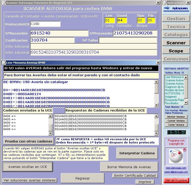The image size is (191, 185).
Task: Click the Autoxuga copyright logo image
Action: (x=176, y=157)
